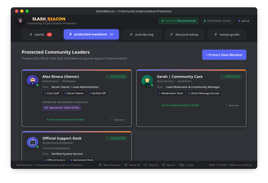Open the setup-guide tab

coord(227,35)
